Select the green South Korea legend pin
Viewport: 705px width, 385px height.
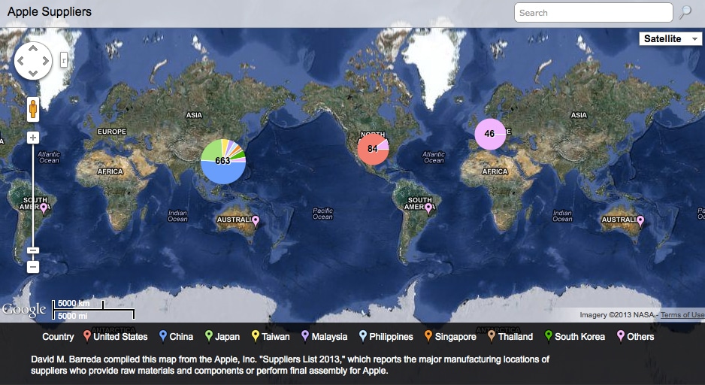click(x=549, y=336)
